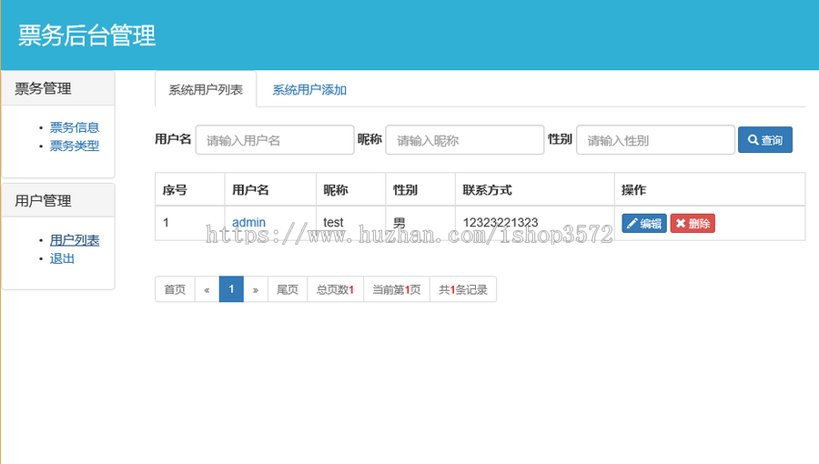Focus the 请输入性别 input field

coord(655,140)
